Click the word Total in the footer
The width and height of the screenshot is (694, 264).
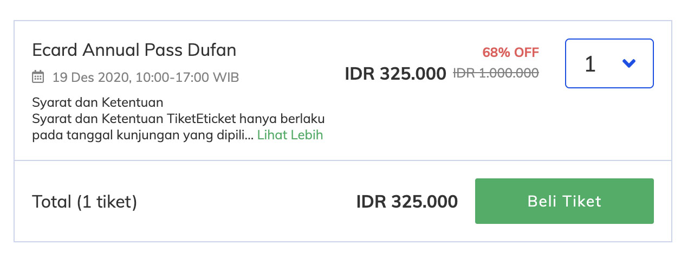[52, 202]
